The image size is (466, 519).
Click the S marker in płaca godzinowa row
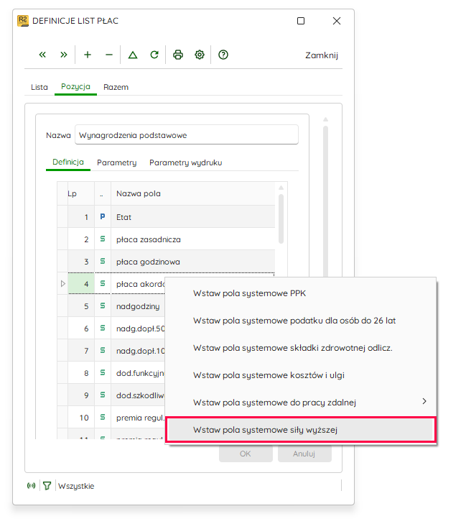coord(103,261)
